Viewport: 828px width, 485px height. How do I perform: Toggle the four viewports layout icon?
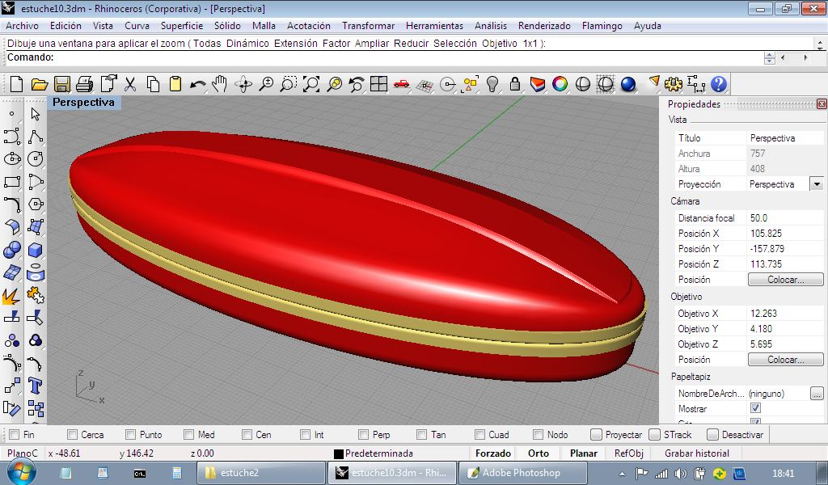379,84
